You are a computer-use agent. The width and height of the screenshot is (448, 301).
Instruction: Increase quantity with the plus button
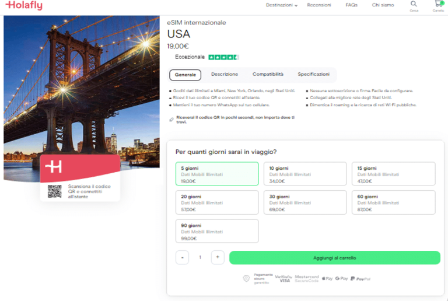click(x=217, y=257)
